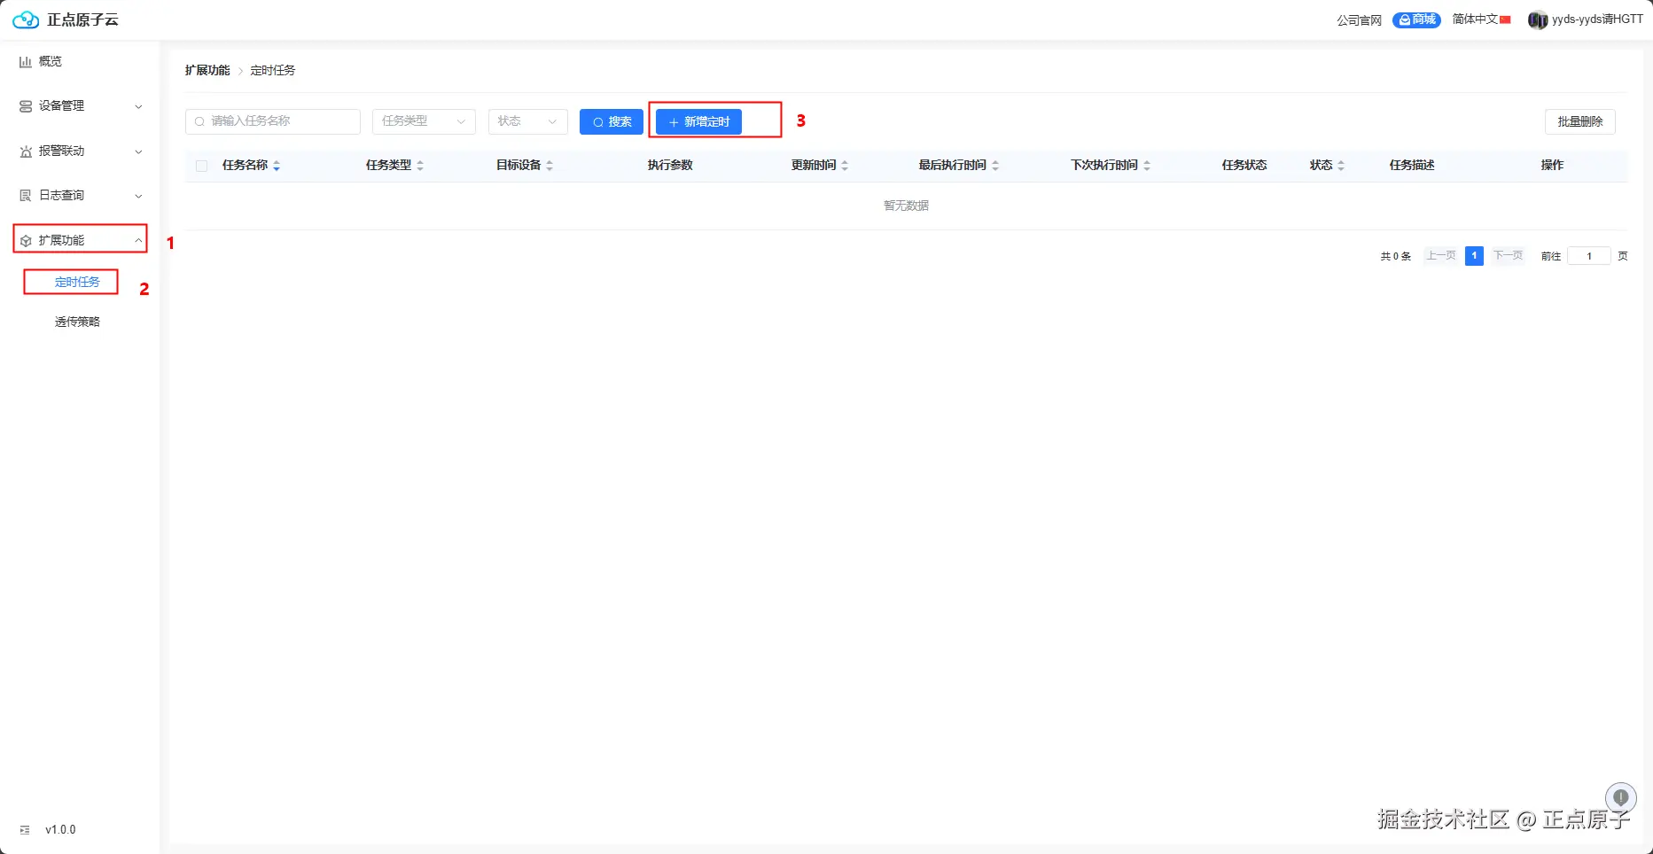Open the 任务类型 filter dropdown
Screen dimensions: 1653x854
coord(424,121)
